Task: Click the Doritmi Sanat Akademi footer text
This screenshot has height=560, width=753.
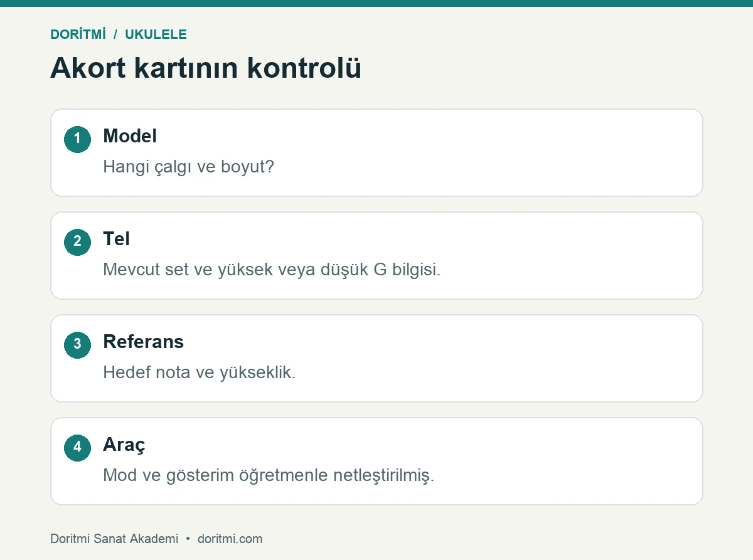Action: pyautogui.click(x=114, y=539)
